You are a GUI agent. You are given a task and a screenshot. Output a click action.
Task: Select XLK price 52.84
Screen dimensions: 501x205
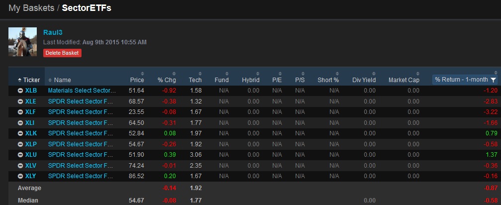point(136,133)
